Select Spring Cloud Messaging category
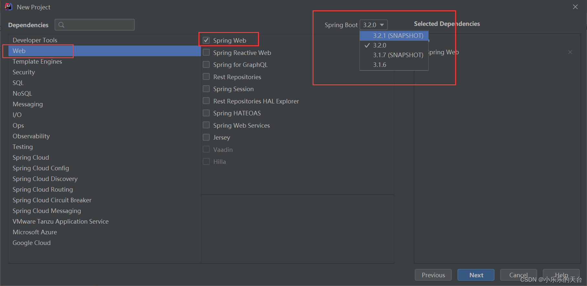This screenshot has height=286, width=587. [104, 211]
